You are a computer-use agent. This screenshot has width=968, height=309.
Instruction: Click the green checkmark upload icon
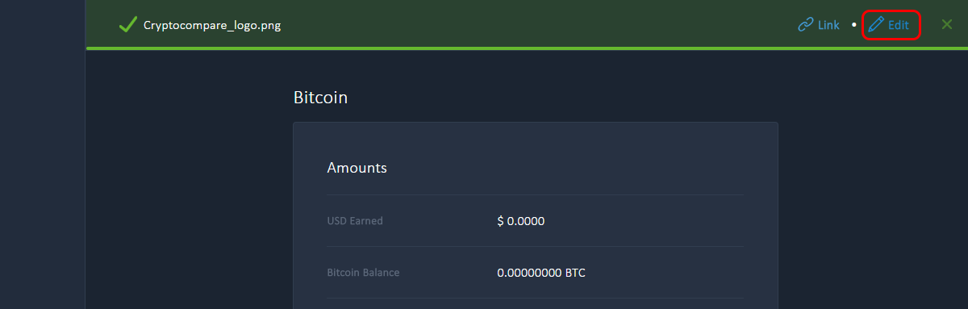[x=127, y=24]
